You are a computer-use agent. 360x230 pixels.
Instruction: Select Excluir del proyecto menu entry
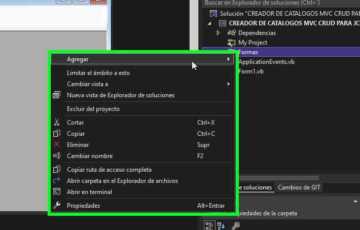pos(93,109)
